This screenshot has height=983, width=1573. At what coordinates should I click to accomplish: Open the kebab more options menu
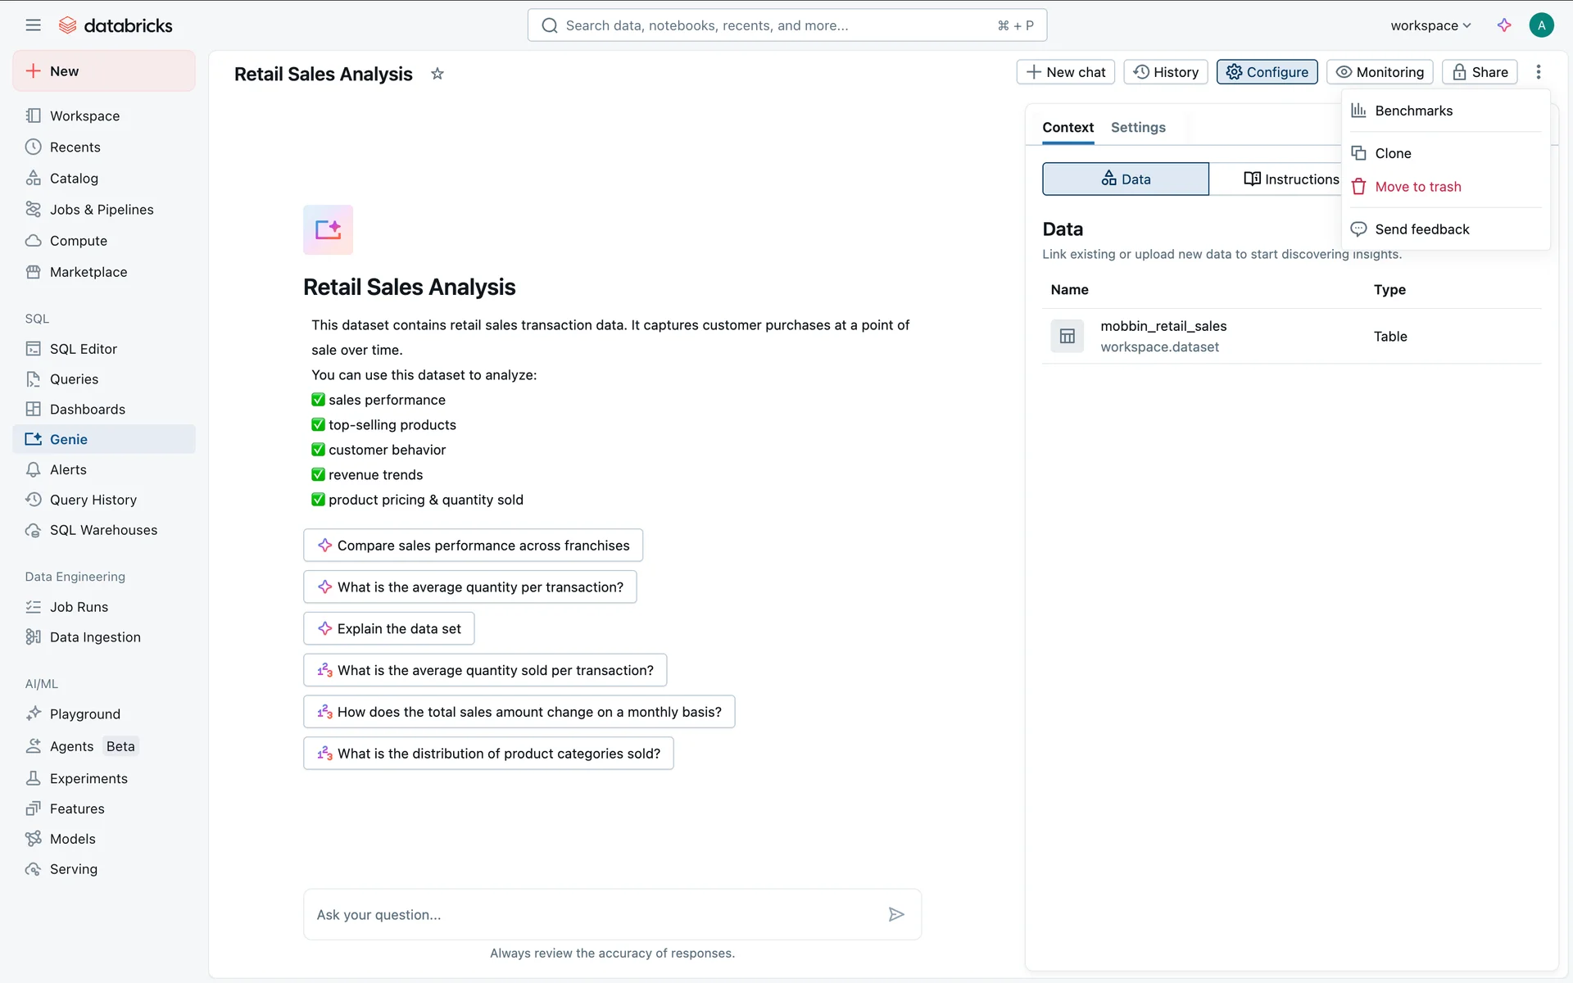tap(1539, 72)
